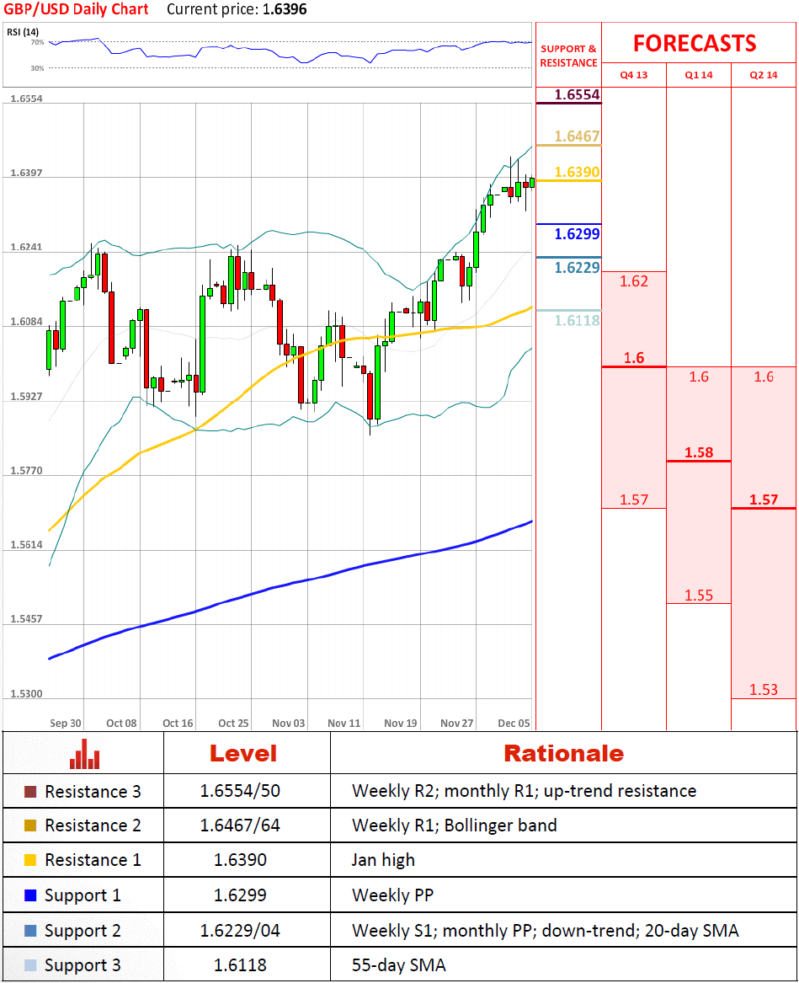This screenshot has width=799, height=983.
Task: Click the Support 3 light-blue swatch
Action: pos(30,964)
